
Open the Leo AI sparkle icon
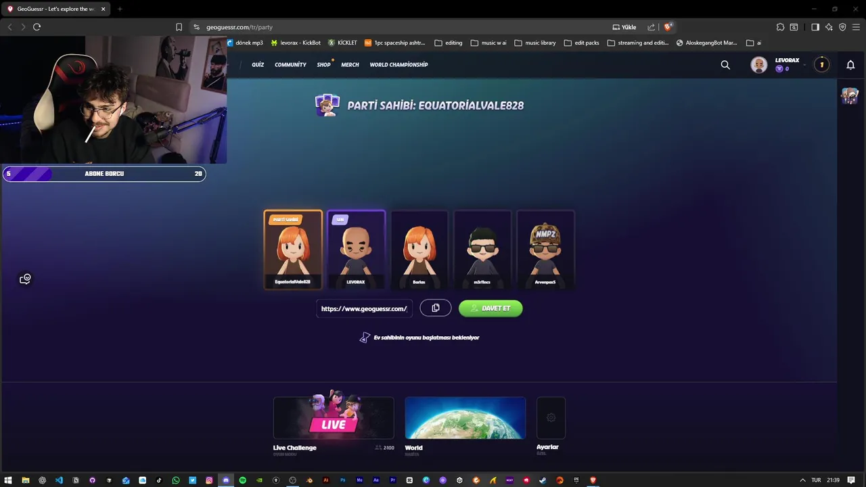(829, 27)
